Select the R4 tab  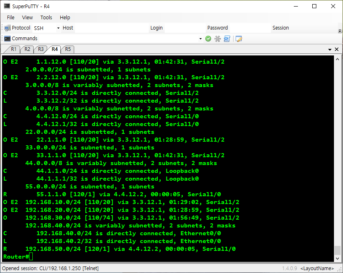(55, 49)
